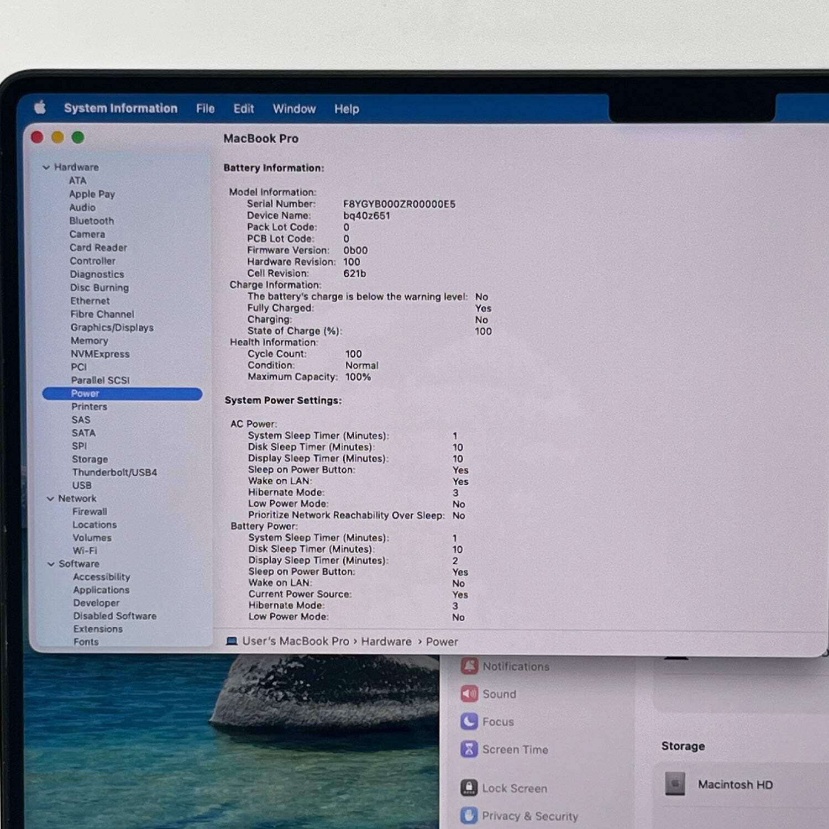Collapse the Network section chevron
This screenshot has width=829, height=829.
coord(50,499)
